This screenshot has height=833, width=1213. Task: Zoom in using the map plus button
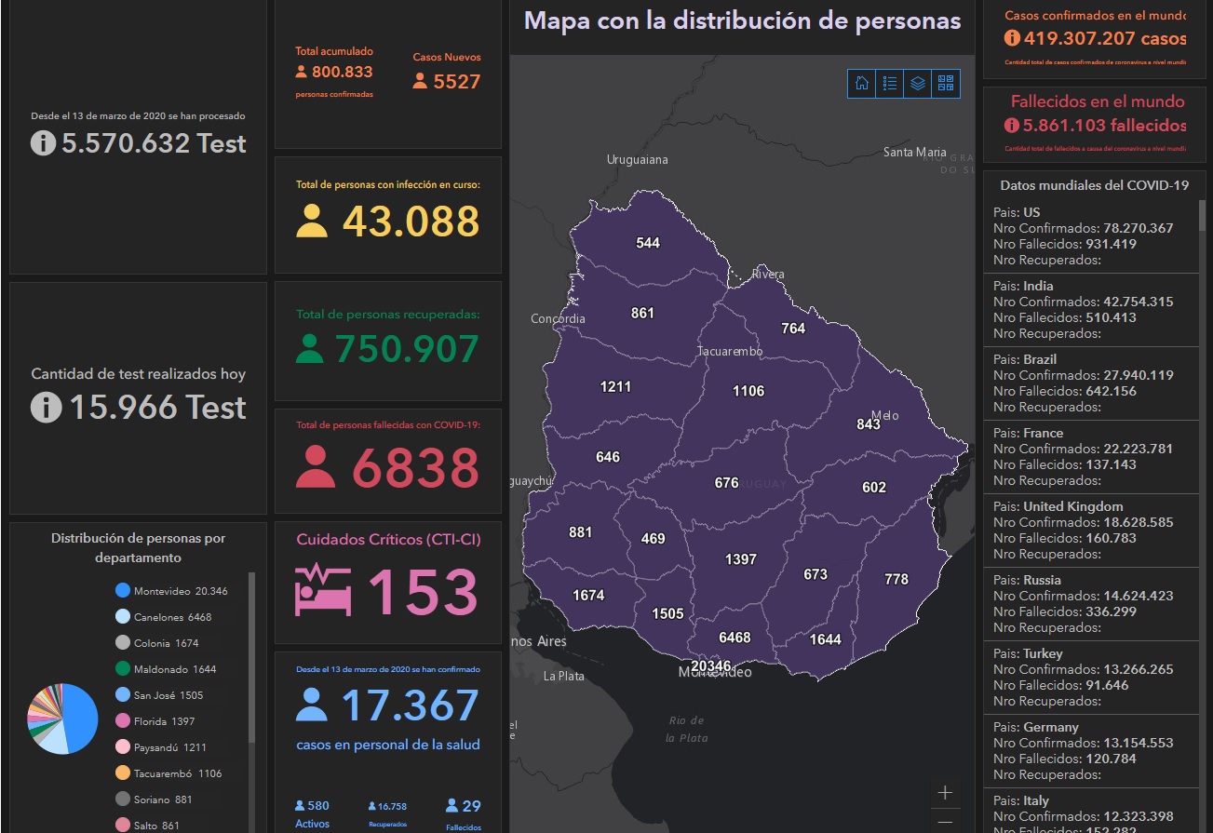(945, 793)
